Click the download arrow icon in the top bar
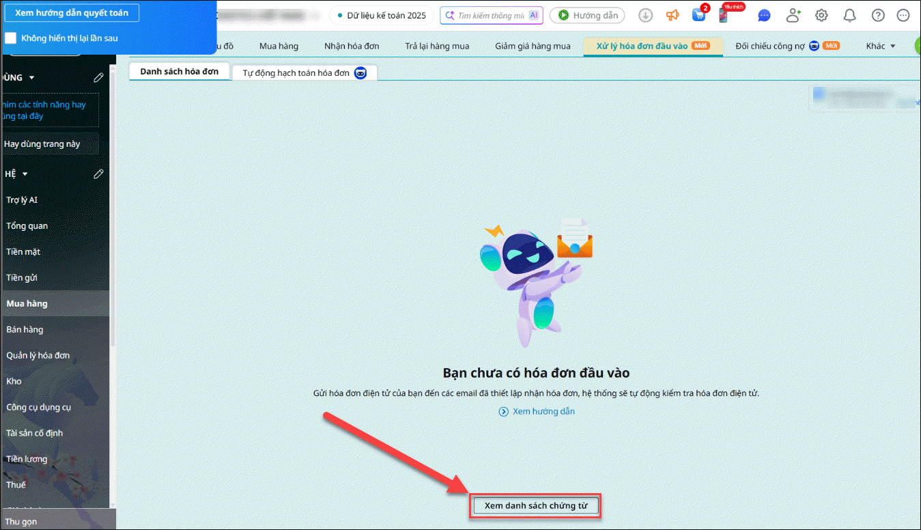Image resolution: width=921 pixels, height=530 pixels. point(645,16)
